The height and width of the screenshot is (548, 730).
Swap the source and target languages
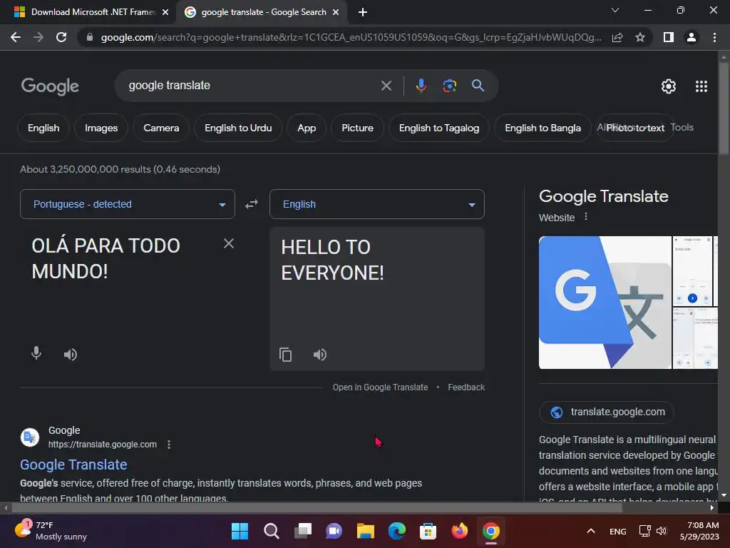252,204
